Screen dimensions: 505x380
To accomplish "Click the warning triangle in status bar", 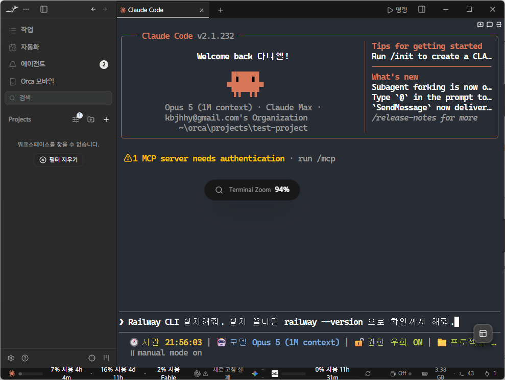I will coord(205,374).
